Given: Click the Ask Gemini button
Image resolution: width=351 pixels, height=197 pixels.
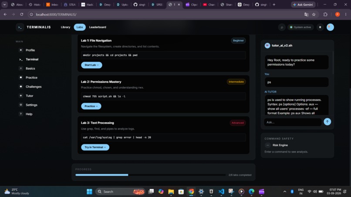Looking at the screenshot, I should tap(303, 4).
